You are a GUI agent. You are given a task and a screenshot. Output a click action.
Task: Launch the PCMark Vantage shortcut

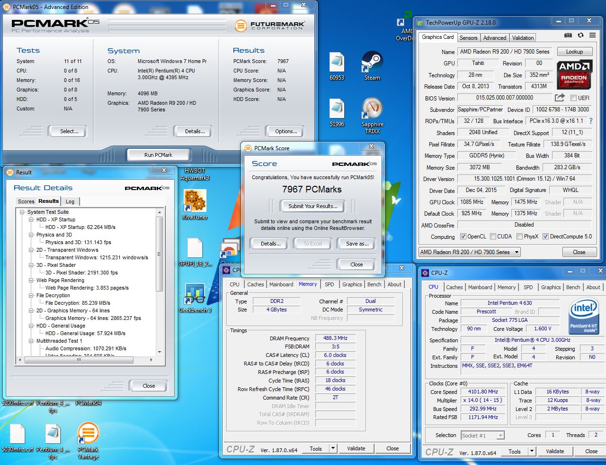coord(88,441)
